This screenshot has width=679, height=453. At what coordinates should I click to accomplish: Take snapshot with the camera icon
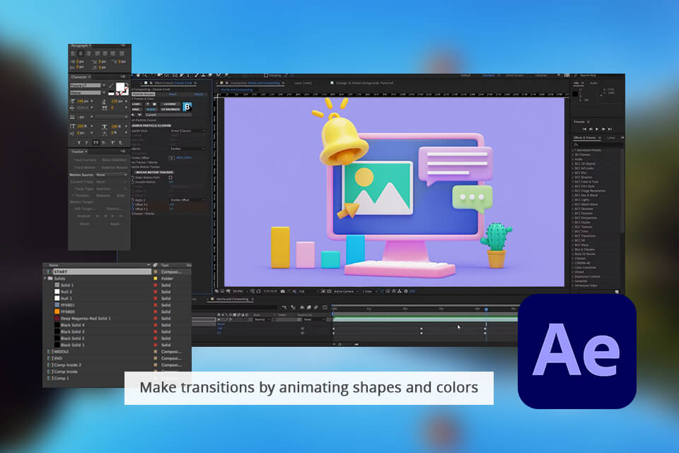click(x=283, y=292)
